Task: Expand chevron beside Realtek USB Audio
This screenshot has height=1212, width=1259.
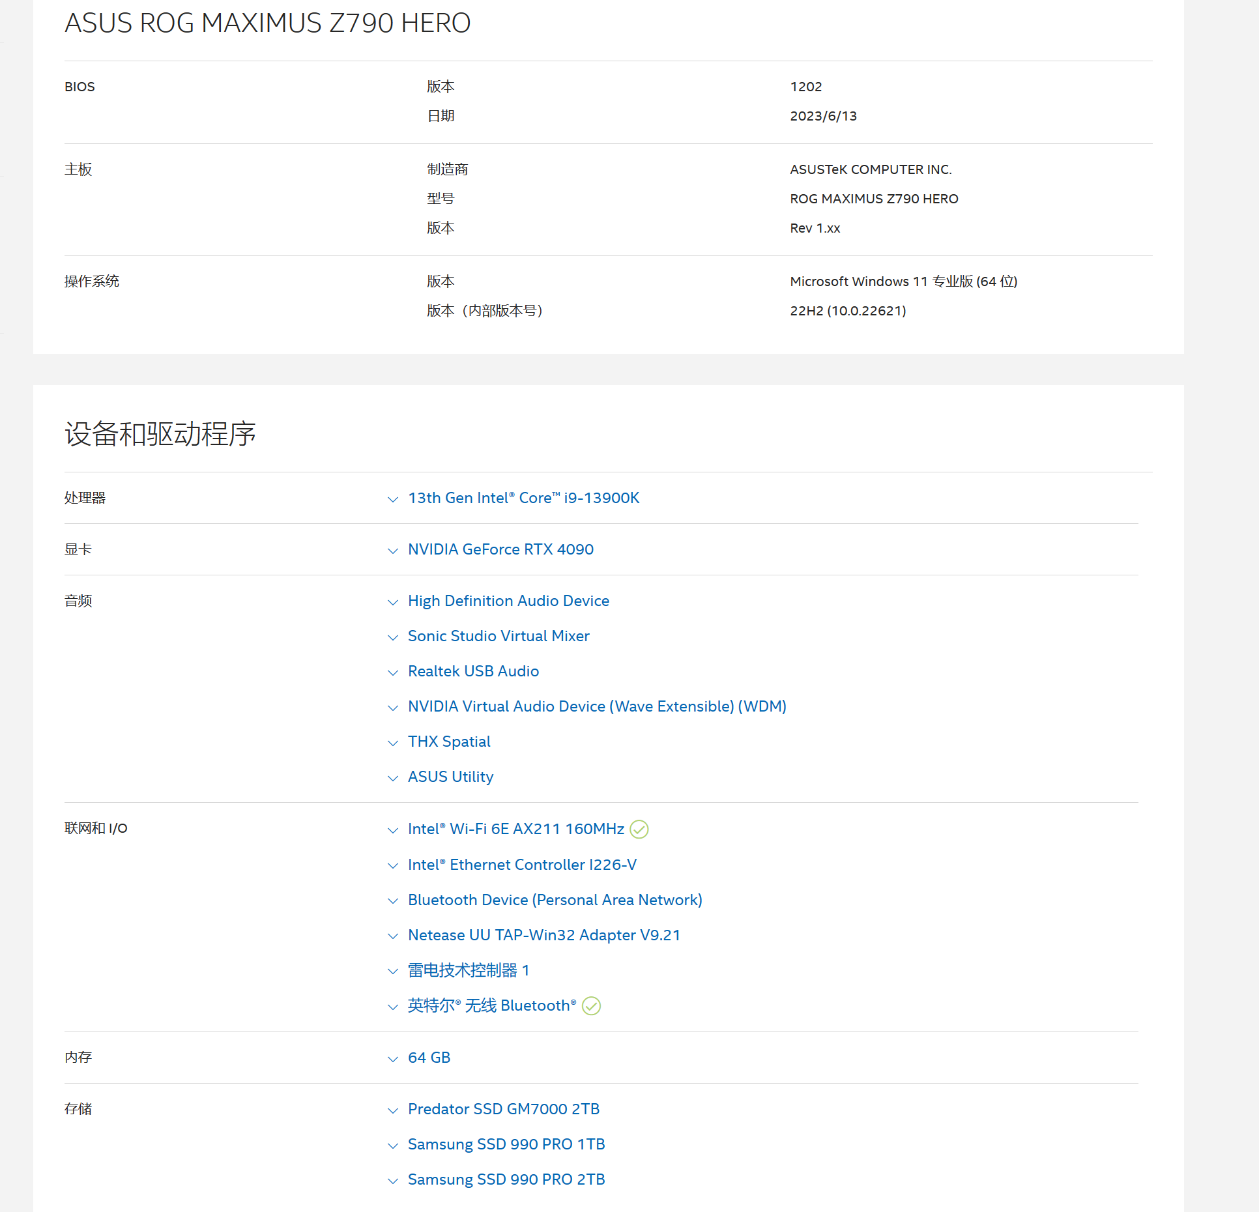Action: click(392, 673)
